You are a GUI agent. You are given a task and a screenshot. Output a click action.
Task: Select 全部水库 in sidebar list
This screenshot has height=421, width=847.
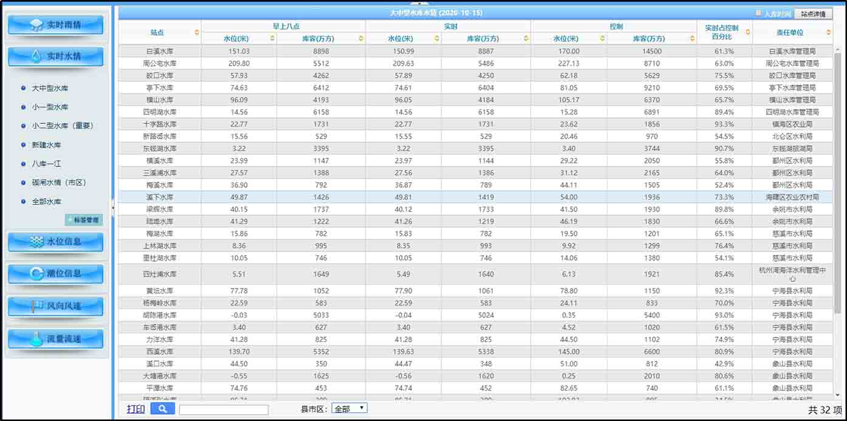click(x=46, y=201)
